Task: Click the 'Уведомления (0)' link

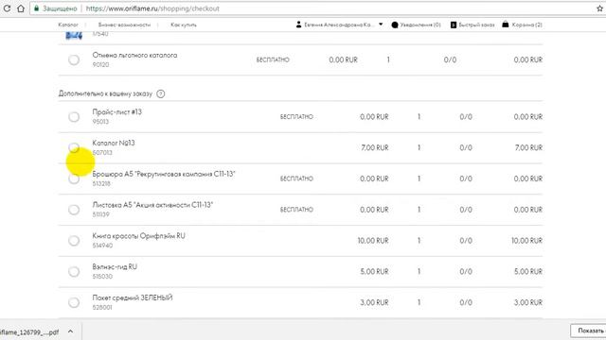Action: [420, 25]
